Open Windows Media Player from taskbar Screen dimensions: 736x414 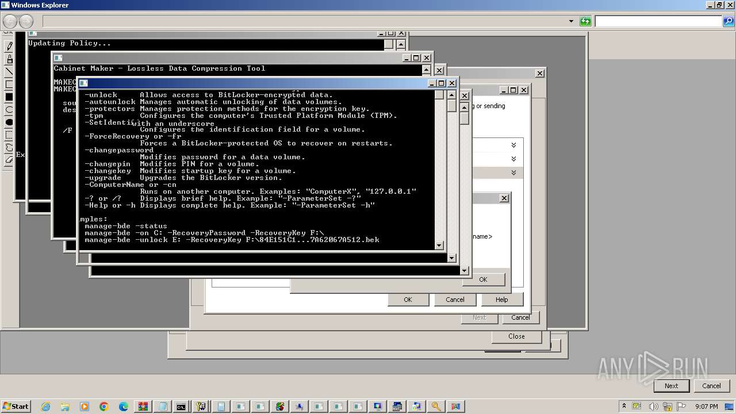pos(85,406)
